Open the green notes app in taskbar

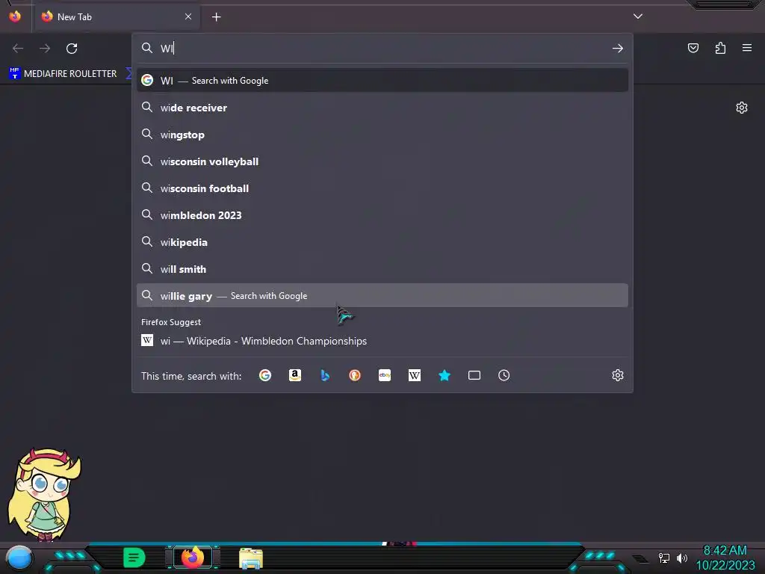134,558
